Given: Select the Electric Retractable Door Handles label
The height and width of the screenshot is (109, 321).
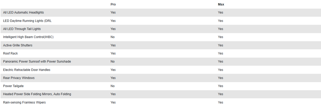Looking at the screenshot, I should [x=27, y=70].
